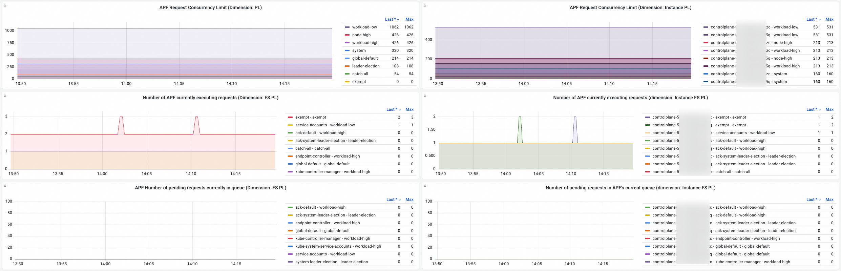Toggle workload-low series in Concurrency Limit PL legend

[364, 27]
